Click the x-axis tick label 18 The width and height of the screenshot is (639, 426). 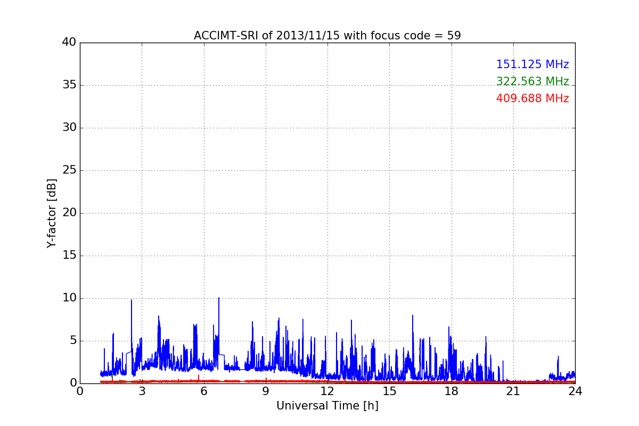coord(452,391)
